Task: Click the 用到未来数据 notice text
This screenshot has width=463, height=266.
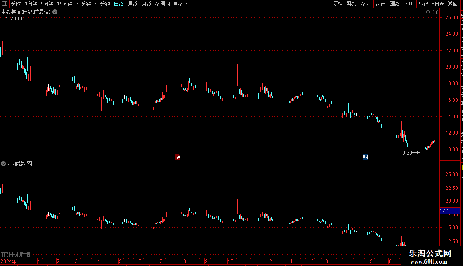Action: point(15,255)
